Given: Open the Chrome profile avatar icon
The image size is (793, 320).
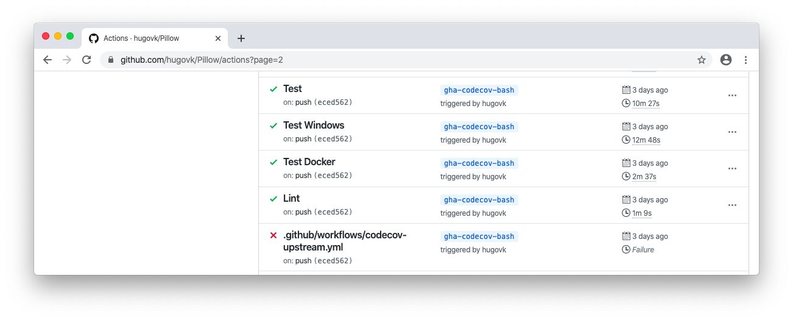Looking at the screenshot, I should coord(725,60).
